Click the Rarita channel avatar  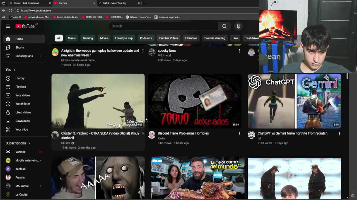pyautogui.click(x=152, y=135)
